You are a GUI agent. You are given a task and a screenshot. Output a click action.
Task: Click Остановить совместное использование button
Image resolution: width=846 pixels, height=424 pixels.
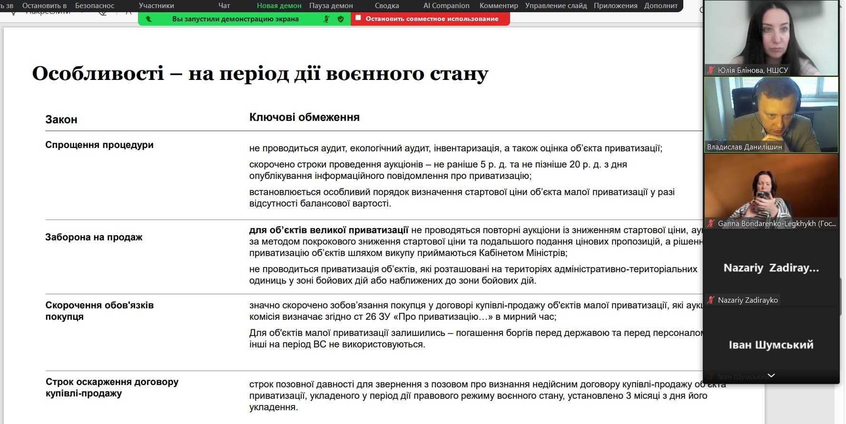[432, 19]
